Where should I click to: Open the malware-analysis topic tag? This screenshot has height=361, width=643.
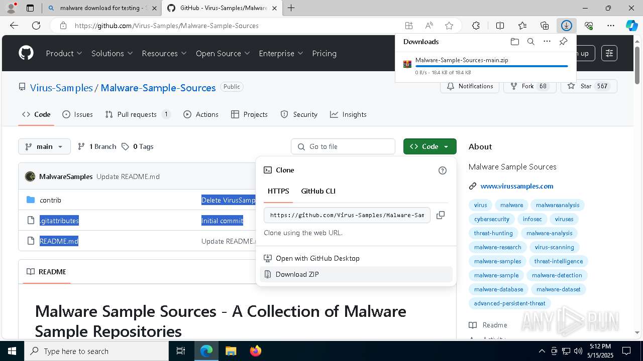point(549,233)
